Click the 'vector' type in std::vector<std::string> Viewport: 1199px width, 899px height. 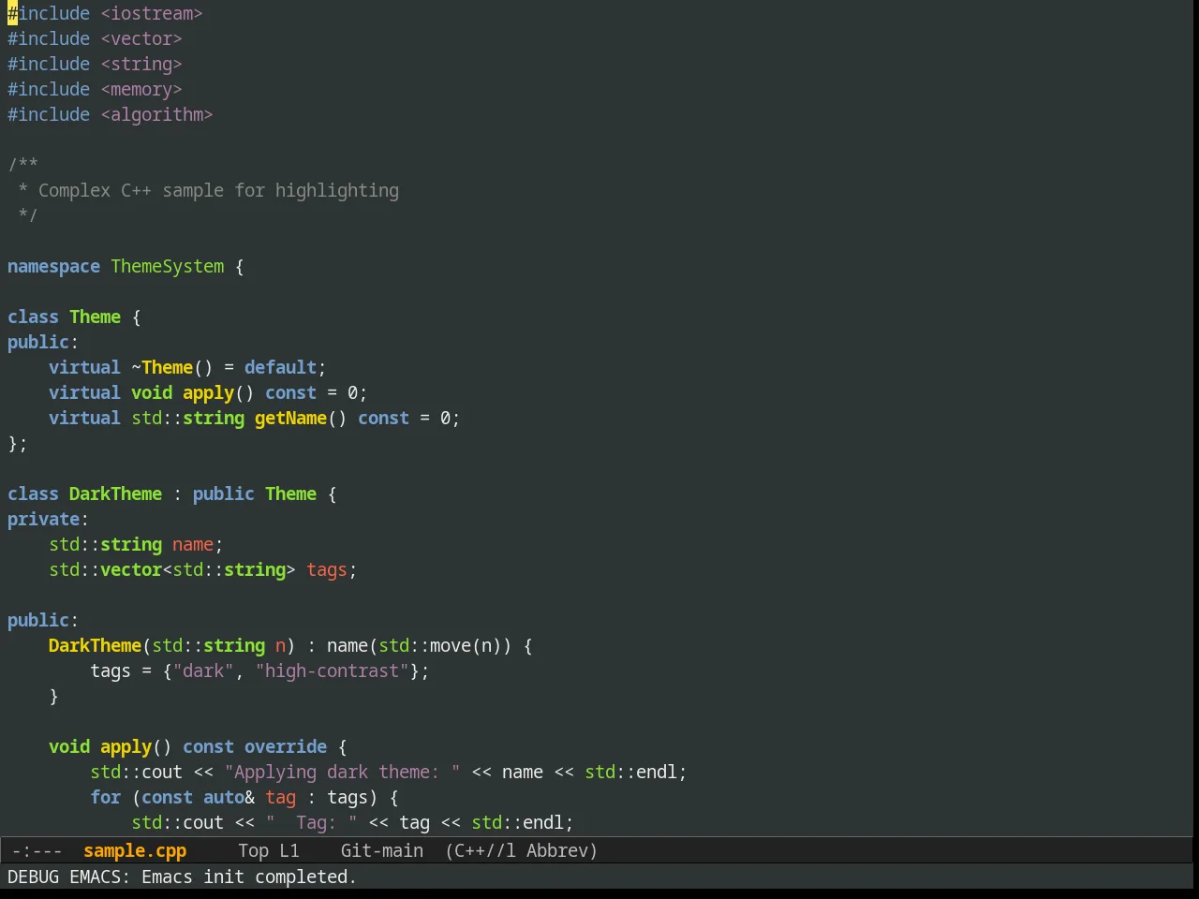(131, 569)
